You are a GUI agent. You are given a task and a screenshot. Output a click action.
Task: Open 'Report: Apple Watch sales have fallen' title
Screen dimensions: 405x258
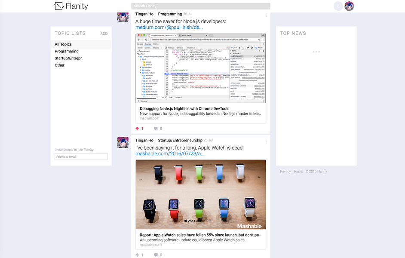click(x=200, y=235)
